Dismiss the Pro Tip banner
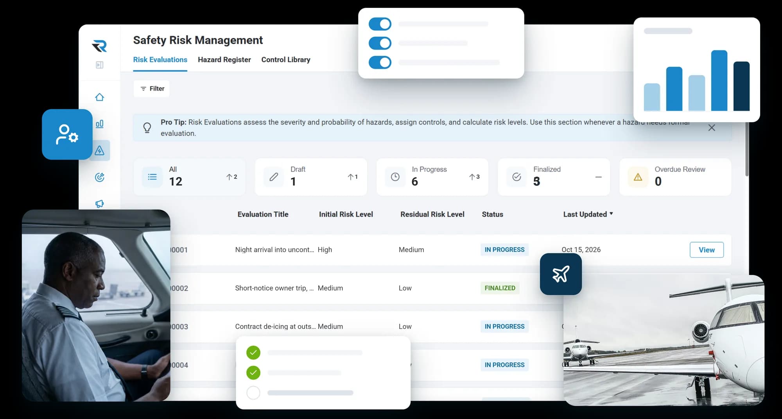Screen dimensions: 782x419 pyautogui.click(x=712, y=128)
